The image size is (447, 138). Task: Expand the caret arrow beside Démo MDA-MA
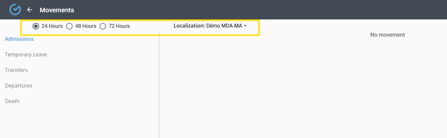tap(245, 26)
